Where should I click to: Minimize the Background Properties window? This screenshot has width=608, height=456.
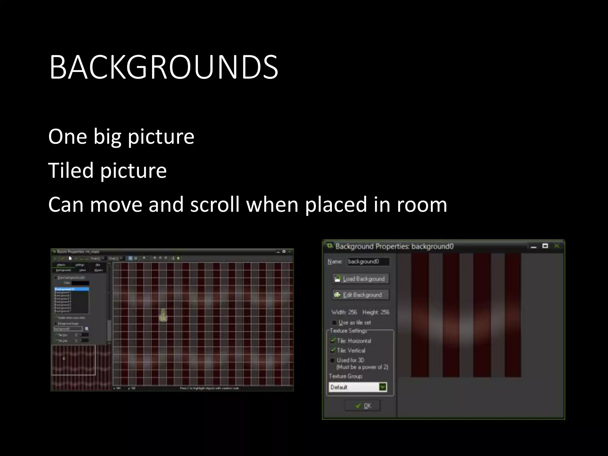click(x=533, y=246)
